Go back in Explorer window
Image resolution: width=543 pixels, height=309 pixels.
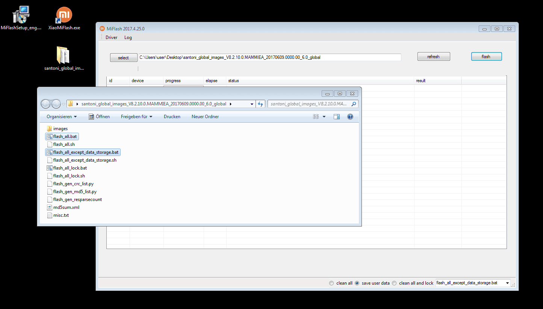click(x=45, y=104)
